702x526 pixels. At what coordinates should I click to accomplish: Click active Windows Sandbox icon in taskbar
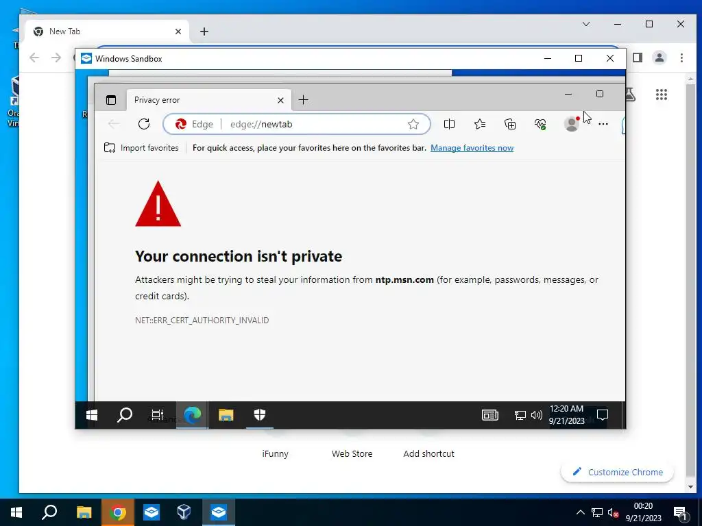(219, 512)
